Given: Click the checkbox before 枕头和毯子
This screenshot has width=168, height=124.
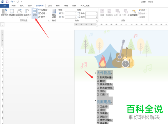Looking at the screenshot, I should [98, 84].
